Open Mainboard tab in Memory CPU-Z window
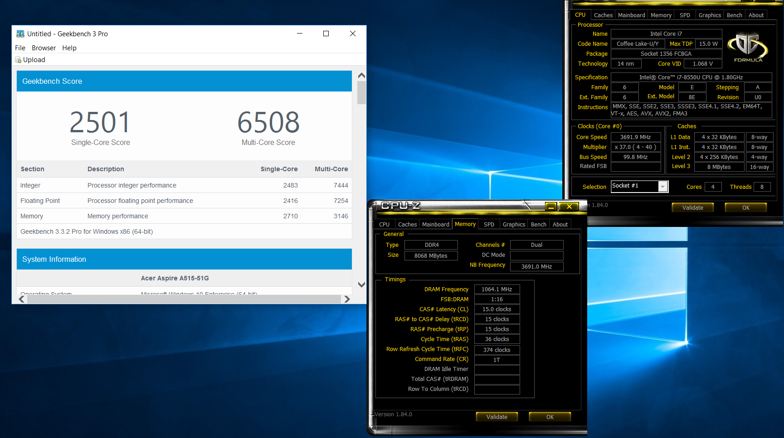Viewport: 784px width, 438px height. click(435, 225)
